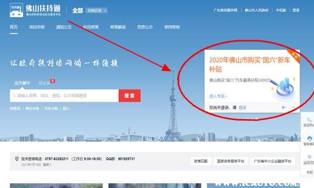The image size is (314, 188).
Task: Show previous banner card with left arrow
Action: click(x=284, y=108)
